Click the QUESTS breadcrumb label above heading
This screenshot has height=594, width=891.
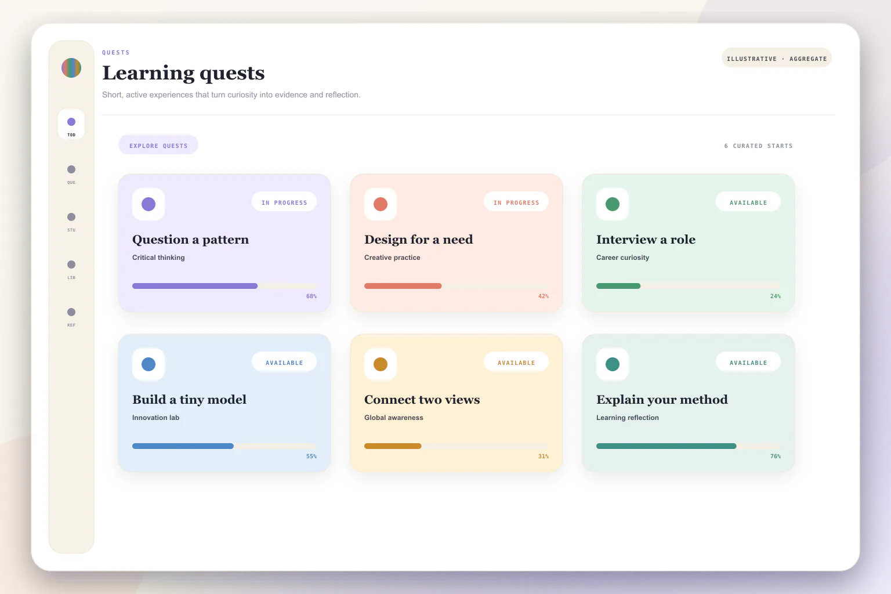116,53
